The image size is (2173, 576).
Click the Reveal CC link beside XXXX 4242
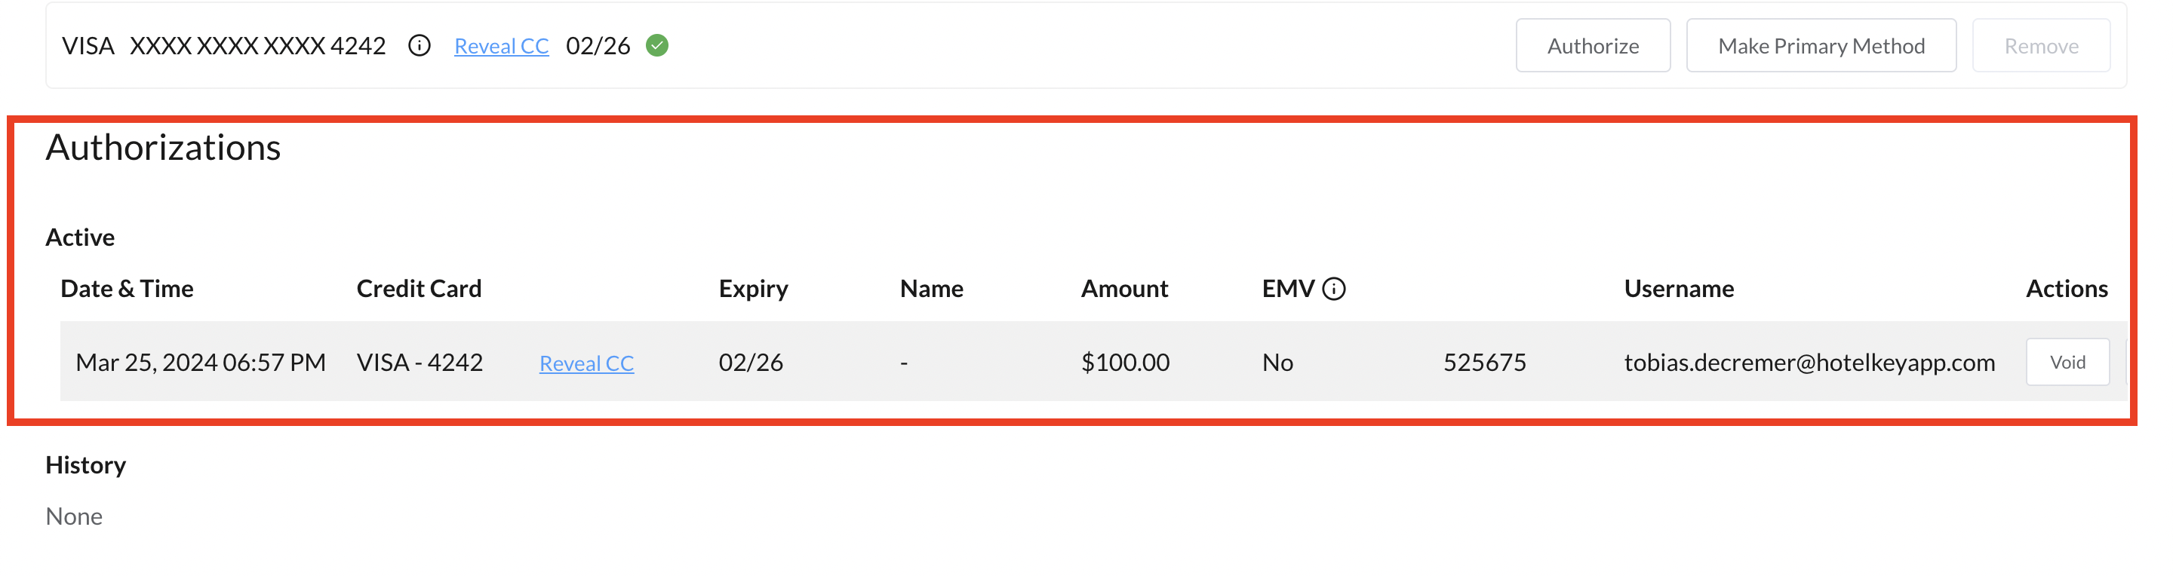(501, 47)
